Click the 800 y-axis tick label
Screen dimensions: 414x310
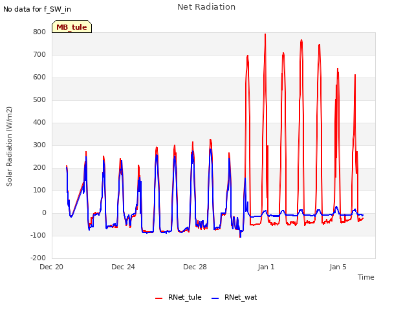click(39, 32)
